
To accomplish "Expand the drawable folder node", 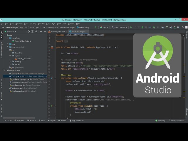I will pos(10,53).
